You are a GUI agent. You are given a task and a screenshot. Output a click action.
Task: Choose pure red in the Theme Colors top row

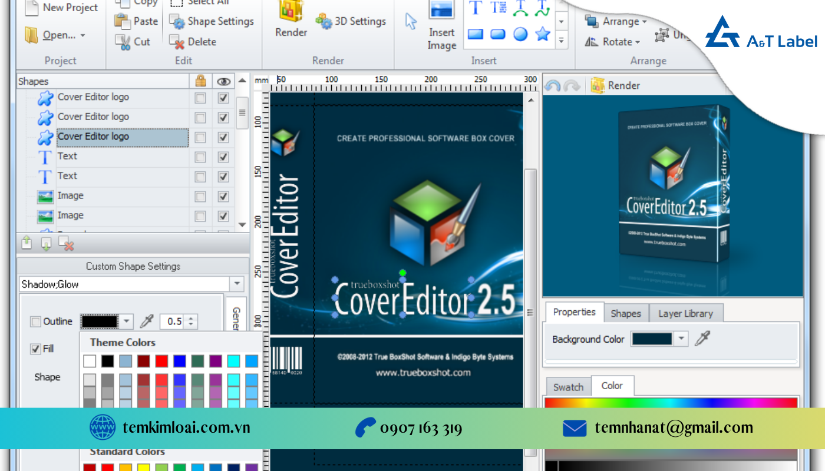(x=162, y=361)
